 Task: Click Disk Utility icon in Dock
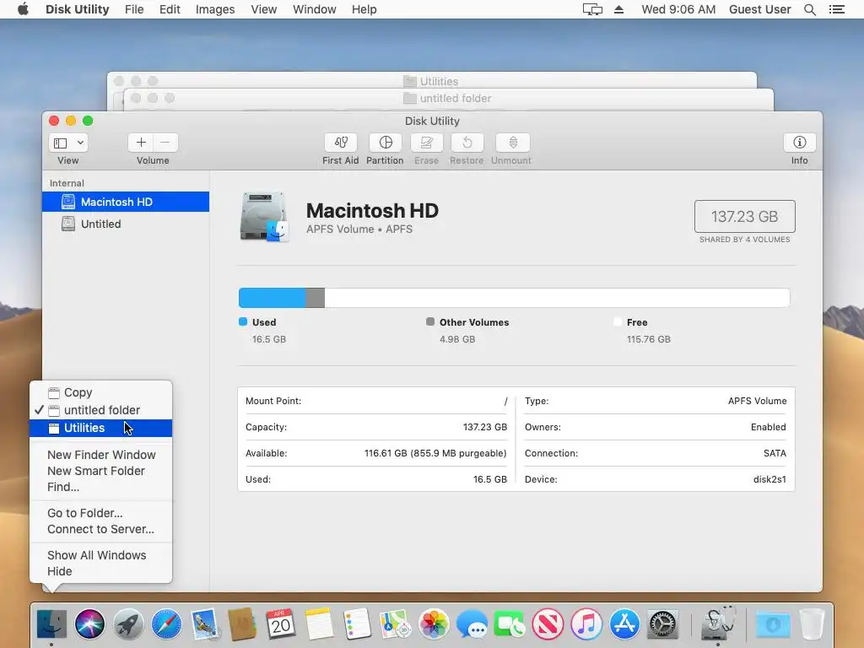(718, 624)
